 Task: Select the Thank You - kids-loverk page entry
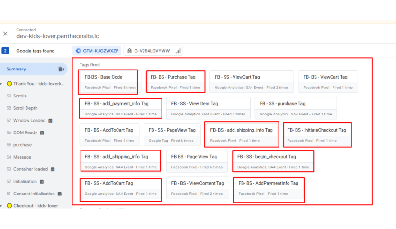pyautogui.click(x=39, y=84)
